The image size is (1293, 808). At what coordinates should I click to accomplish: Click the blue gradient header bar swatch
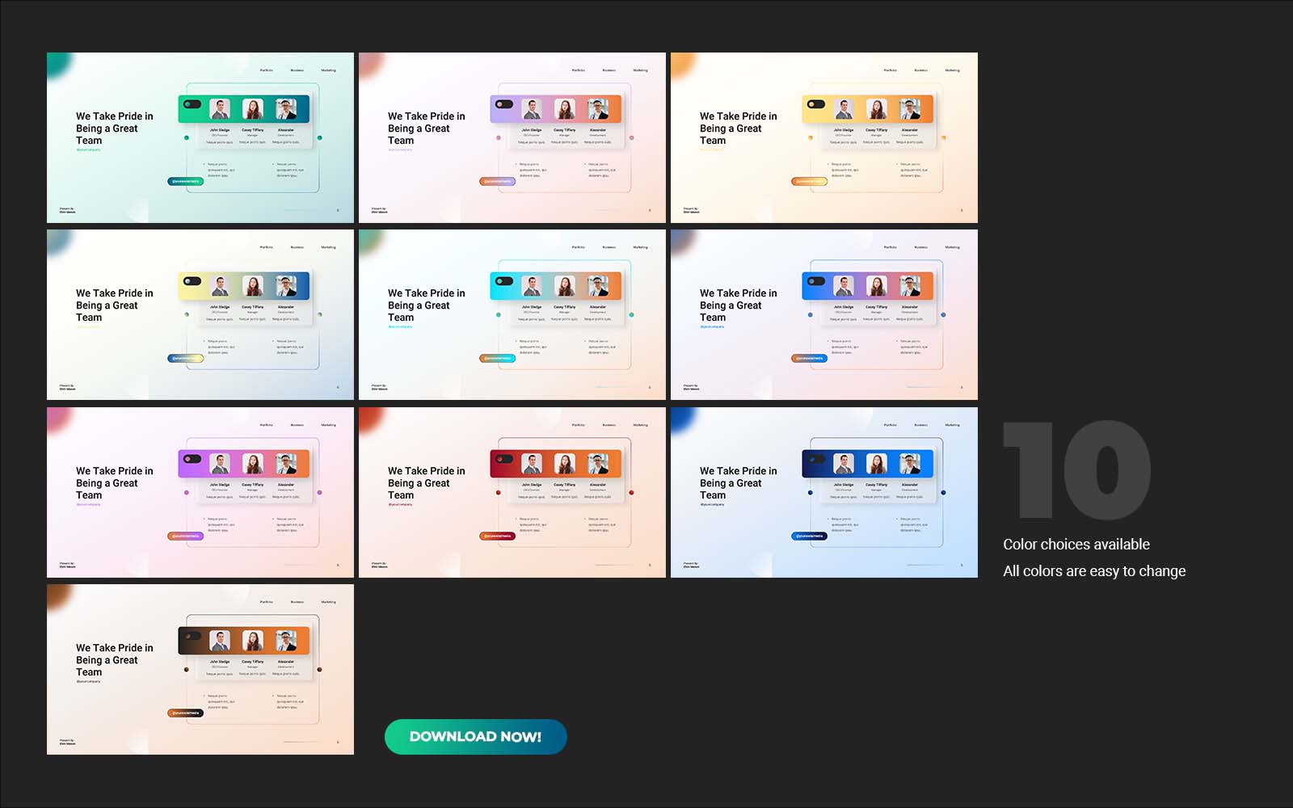coord(867,286)
